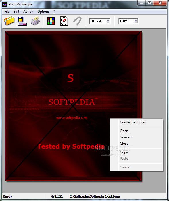
Task: Choose Paste in context menu
Action: [137, 159]
